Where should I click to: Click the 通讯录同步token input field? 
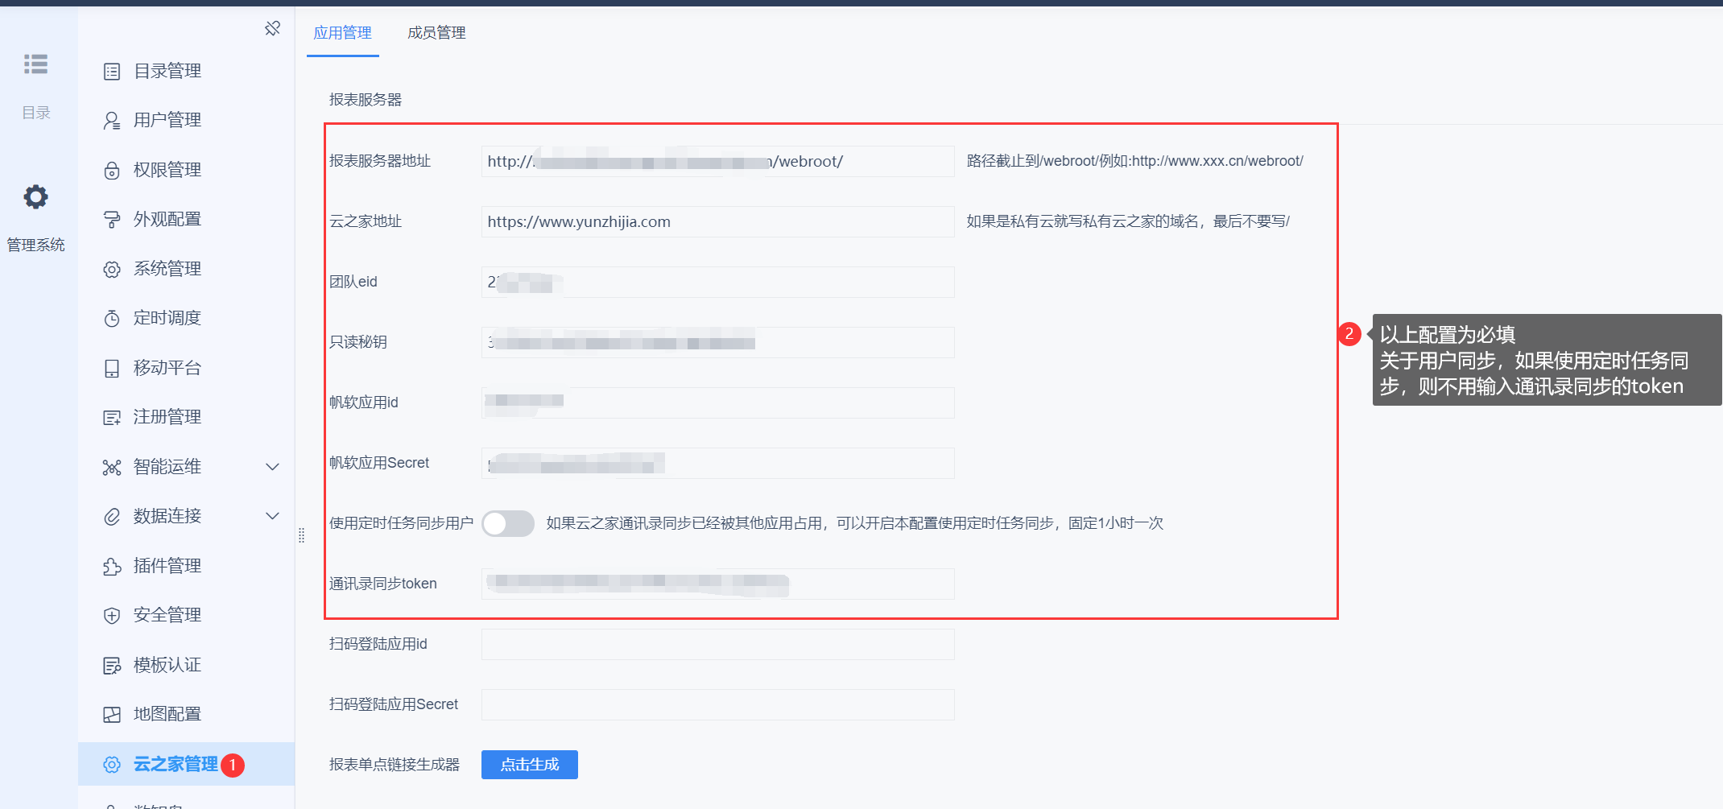coord(718,584)
